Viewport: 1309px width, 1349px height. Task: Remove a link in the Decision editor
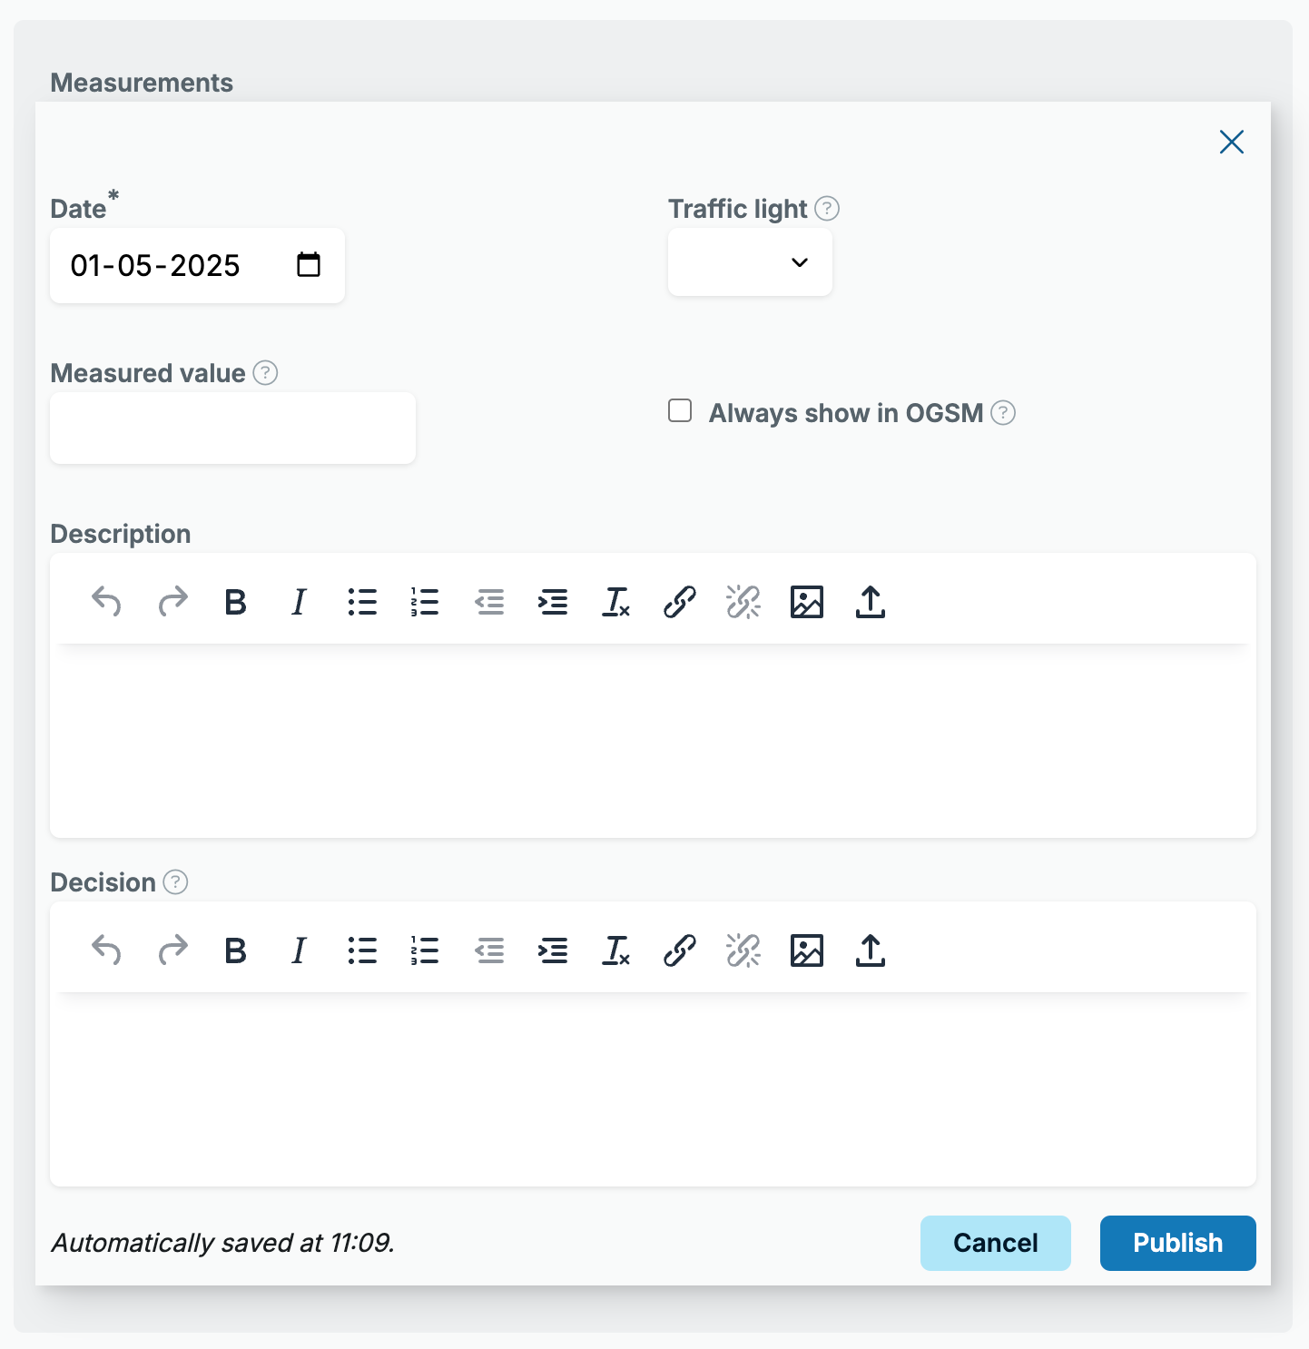point(743,950)
